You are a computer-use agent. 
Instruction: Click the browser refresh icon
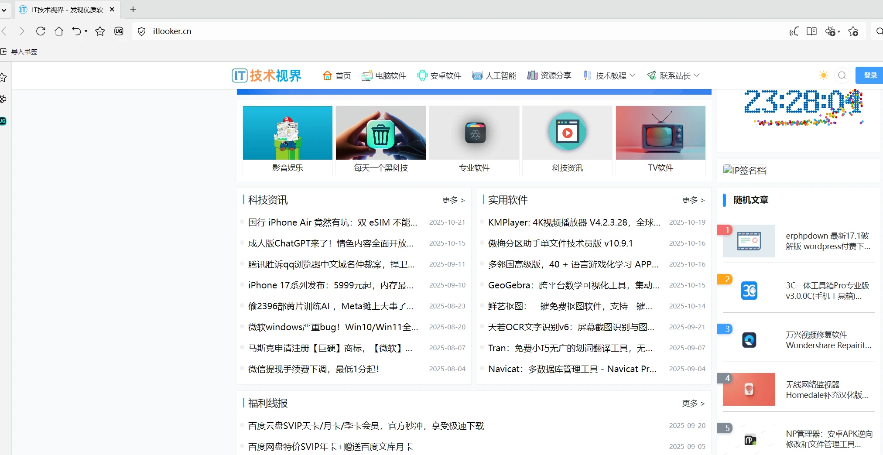coord(41,31)
